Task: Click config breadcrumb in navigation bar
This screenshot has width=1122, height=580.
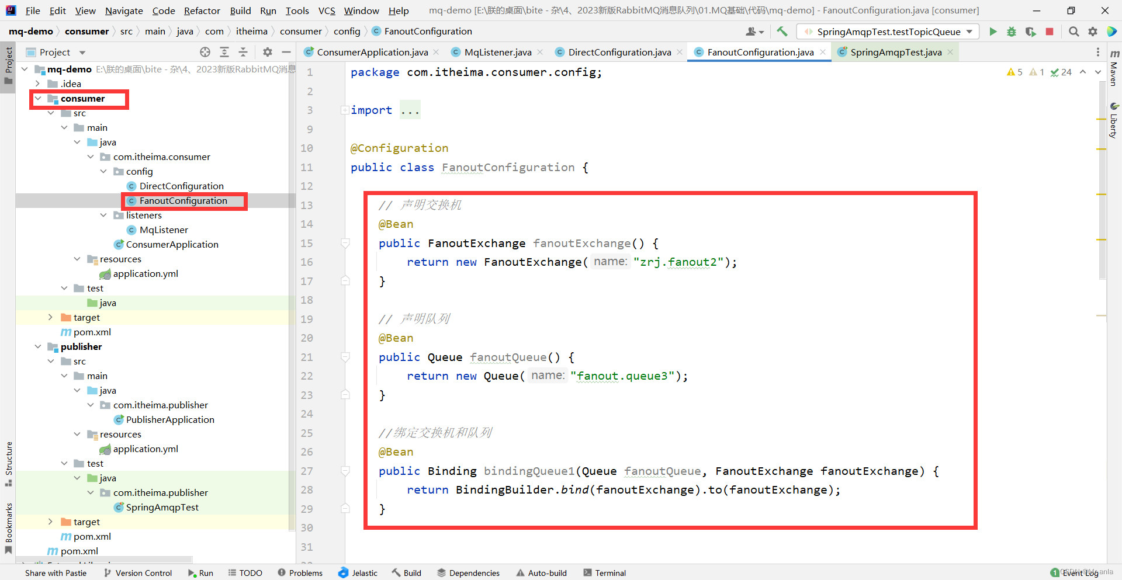Action: coord(347,32)
